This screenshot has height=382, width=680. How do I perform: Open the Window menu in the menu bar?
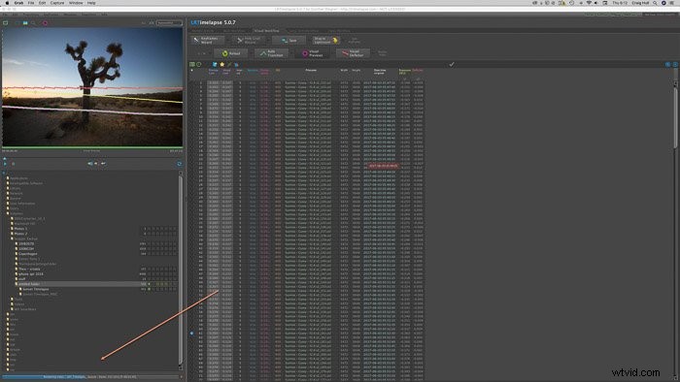coord(76,3)
